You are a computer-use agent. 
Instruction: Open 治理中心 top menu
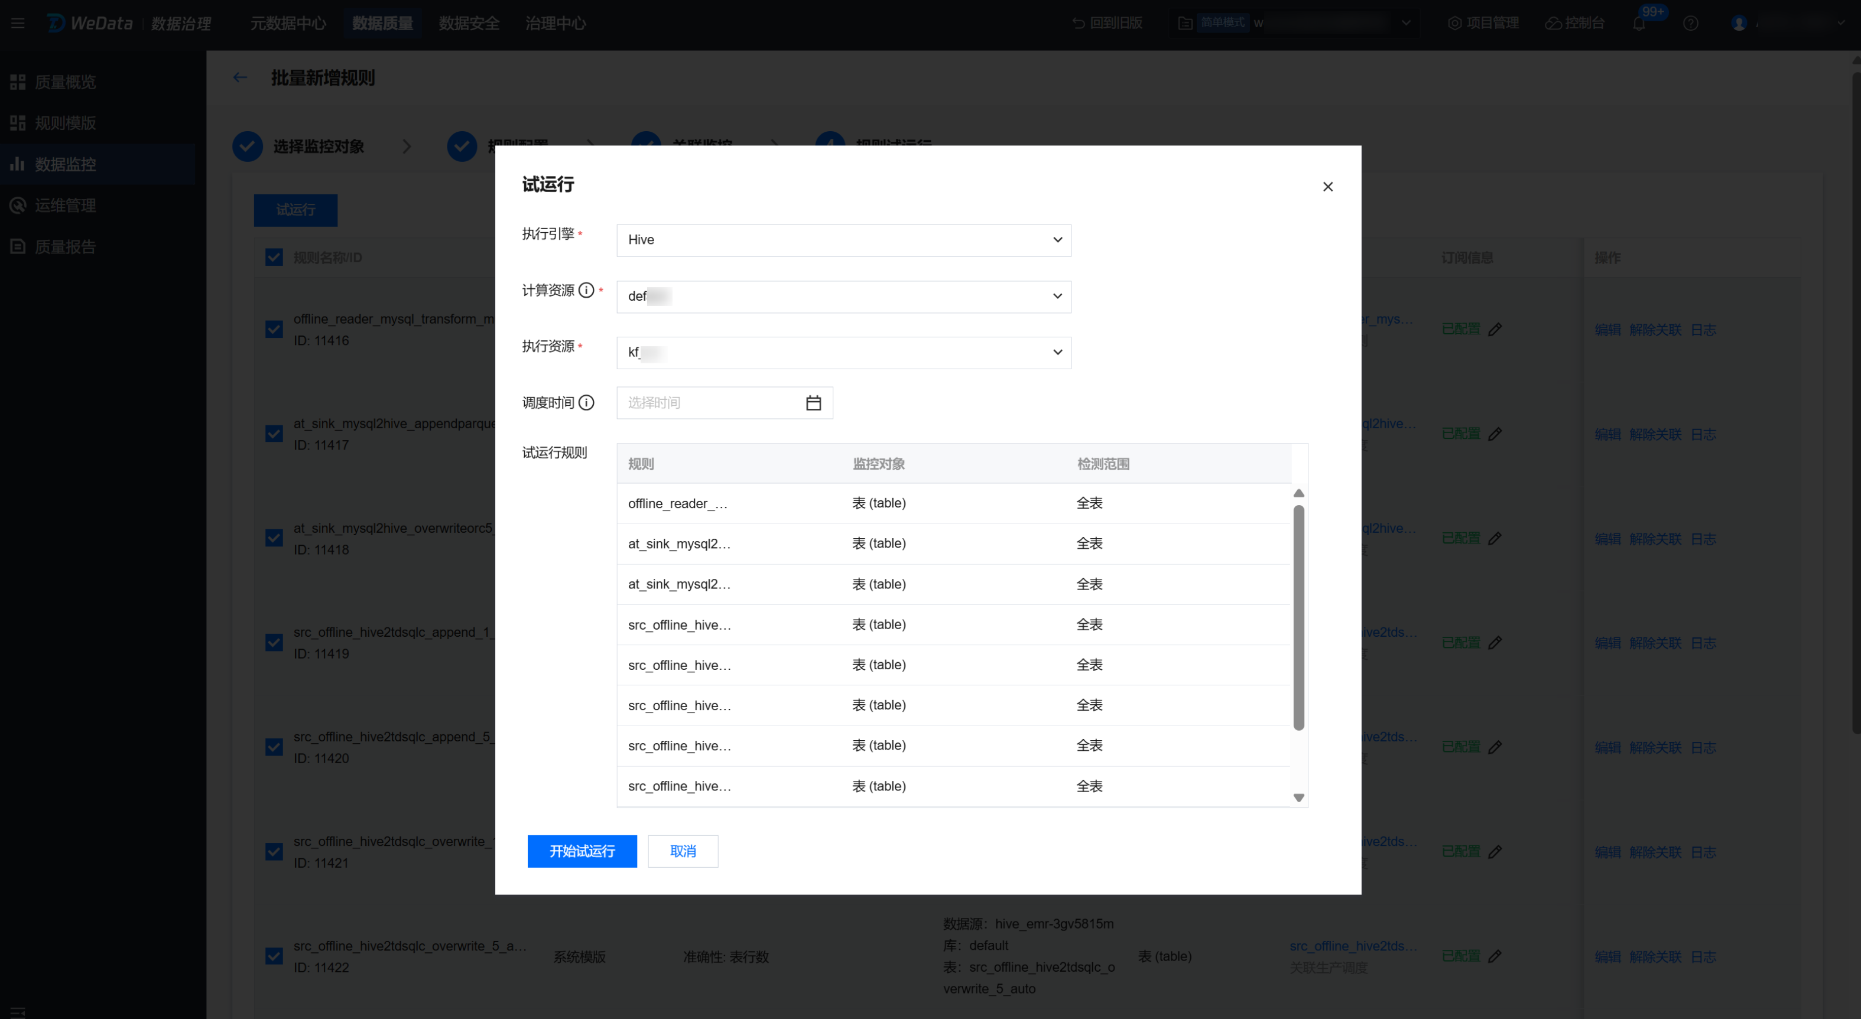(x=556, y=23)
